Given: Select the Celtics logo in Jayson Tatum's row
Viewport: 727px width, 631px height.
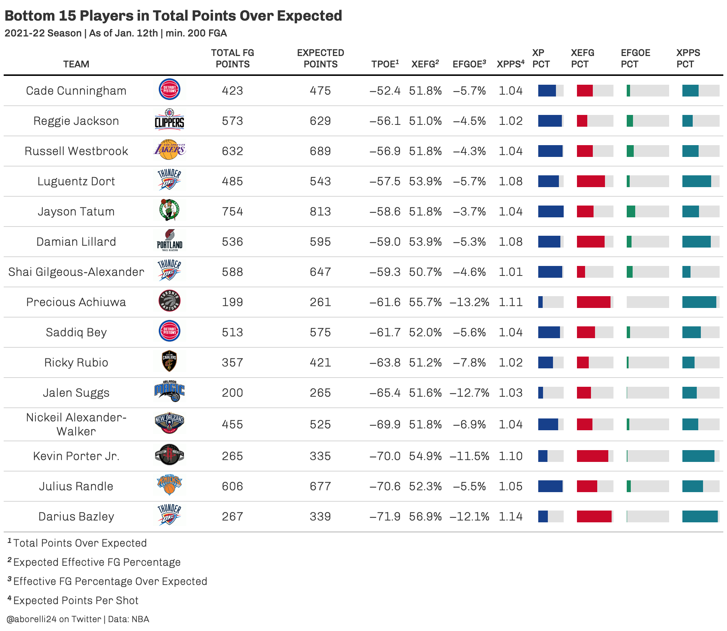Looking at the screenshot, I should (x=169, y=210).
